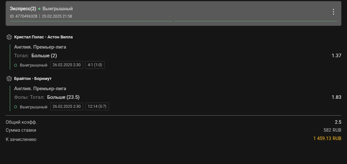
Task: Open the three-dot bet options menu
Action: 334,12
